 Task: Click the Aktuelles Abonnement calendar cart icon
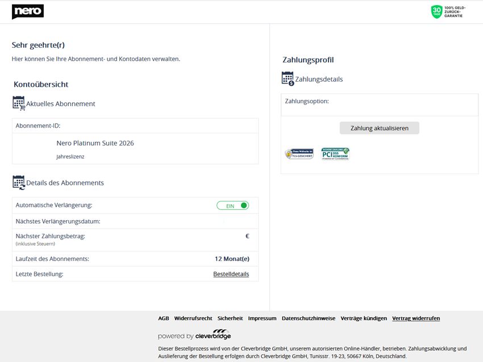19,103
